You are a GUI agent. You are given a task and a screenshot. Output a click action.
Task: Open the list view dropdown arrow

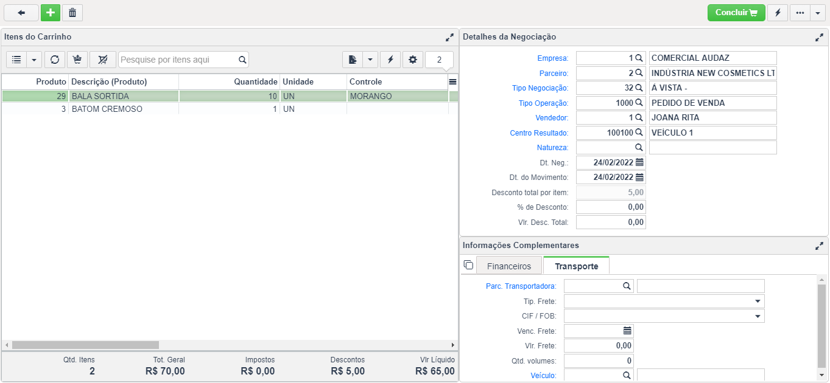coord(34,60)
